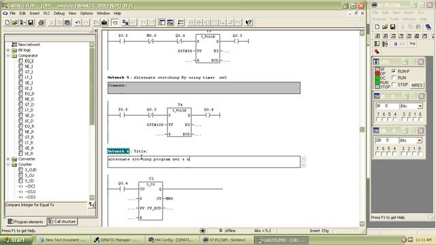Toggle bit 4 of input byte IB 0
The image size is (436, 245).
pos(395,119)
